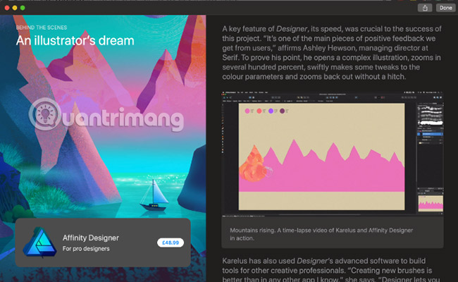Click the £48.99 price button
The height and width of the screenshot is (282, 458).
[x=170, y=243]
